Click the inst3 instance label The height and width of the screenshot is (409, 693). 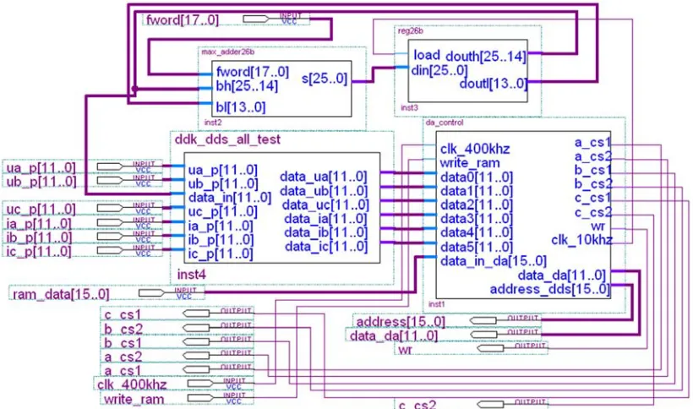point(409,107)
